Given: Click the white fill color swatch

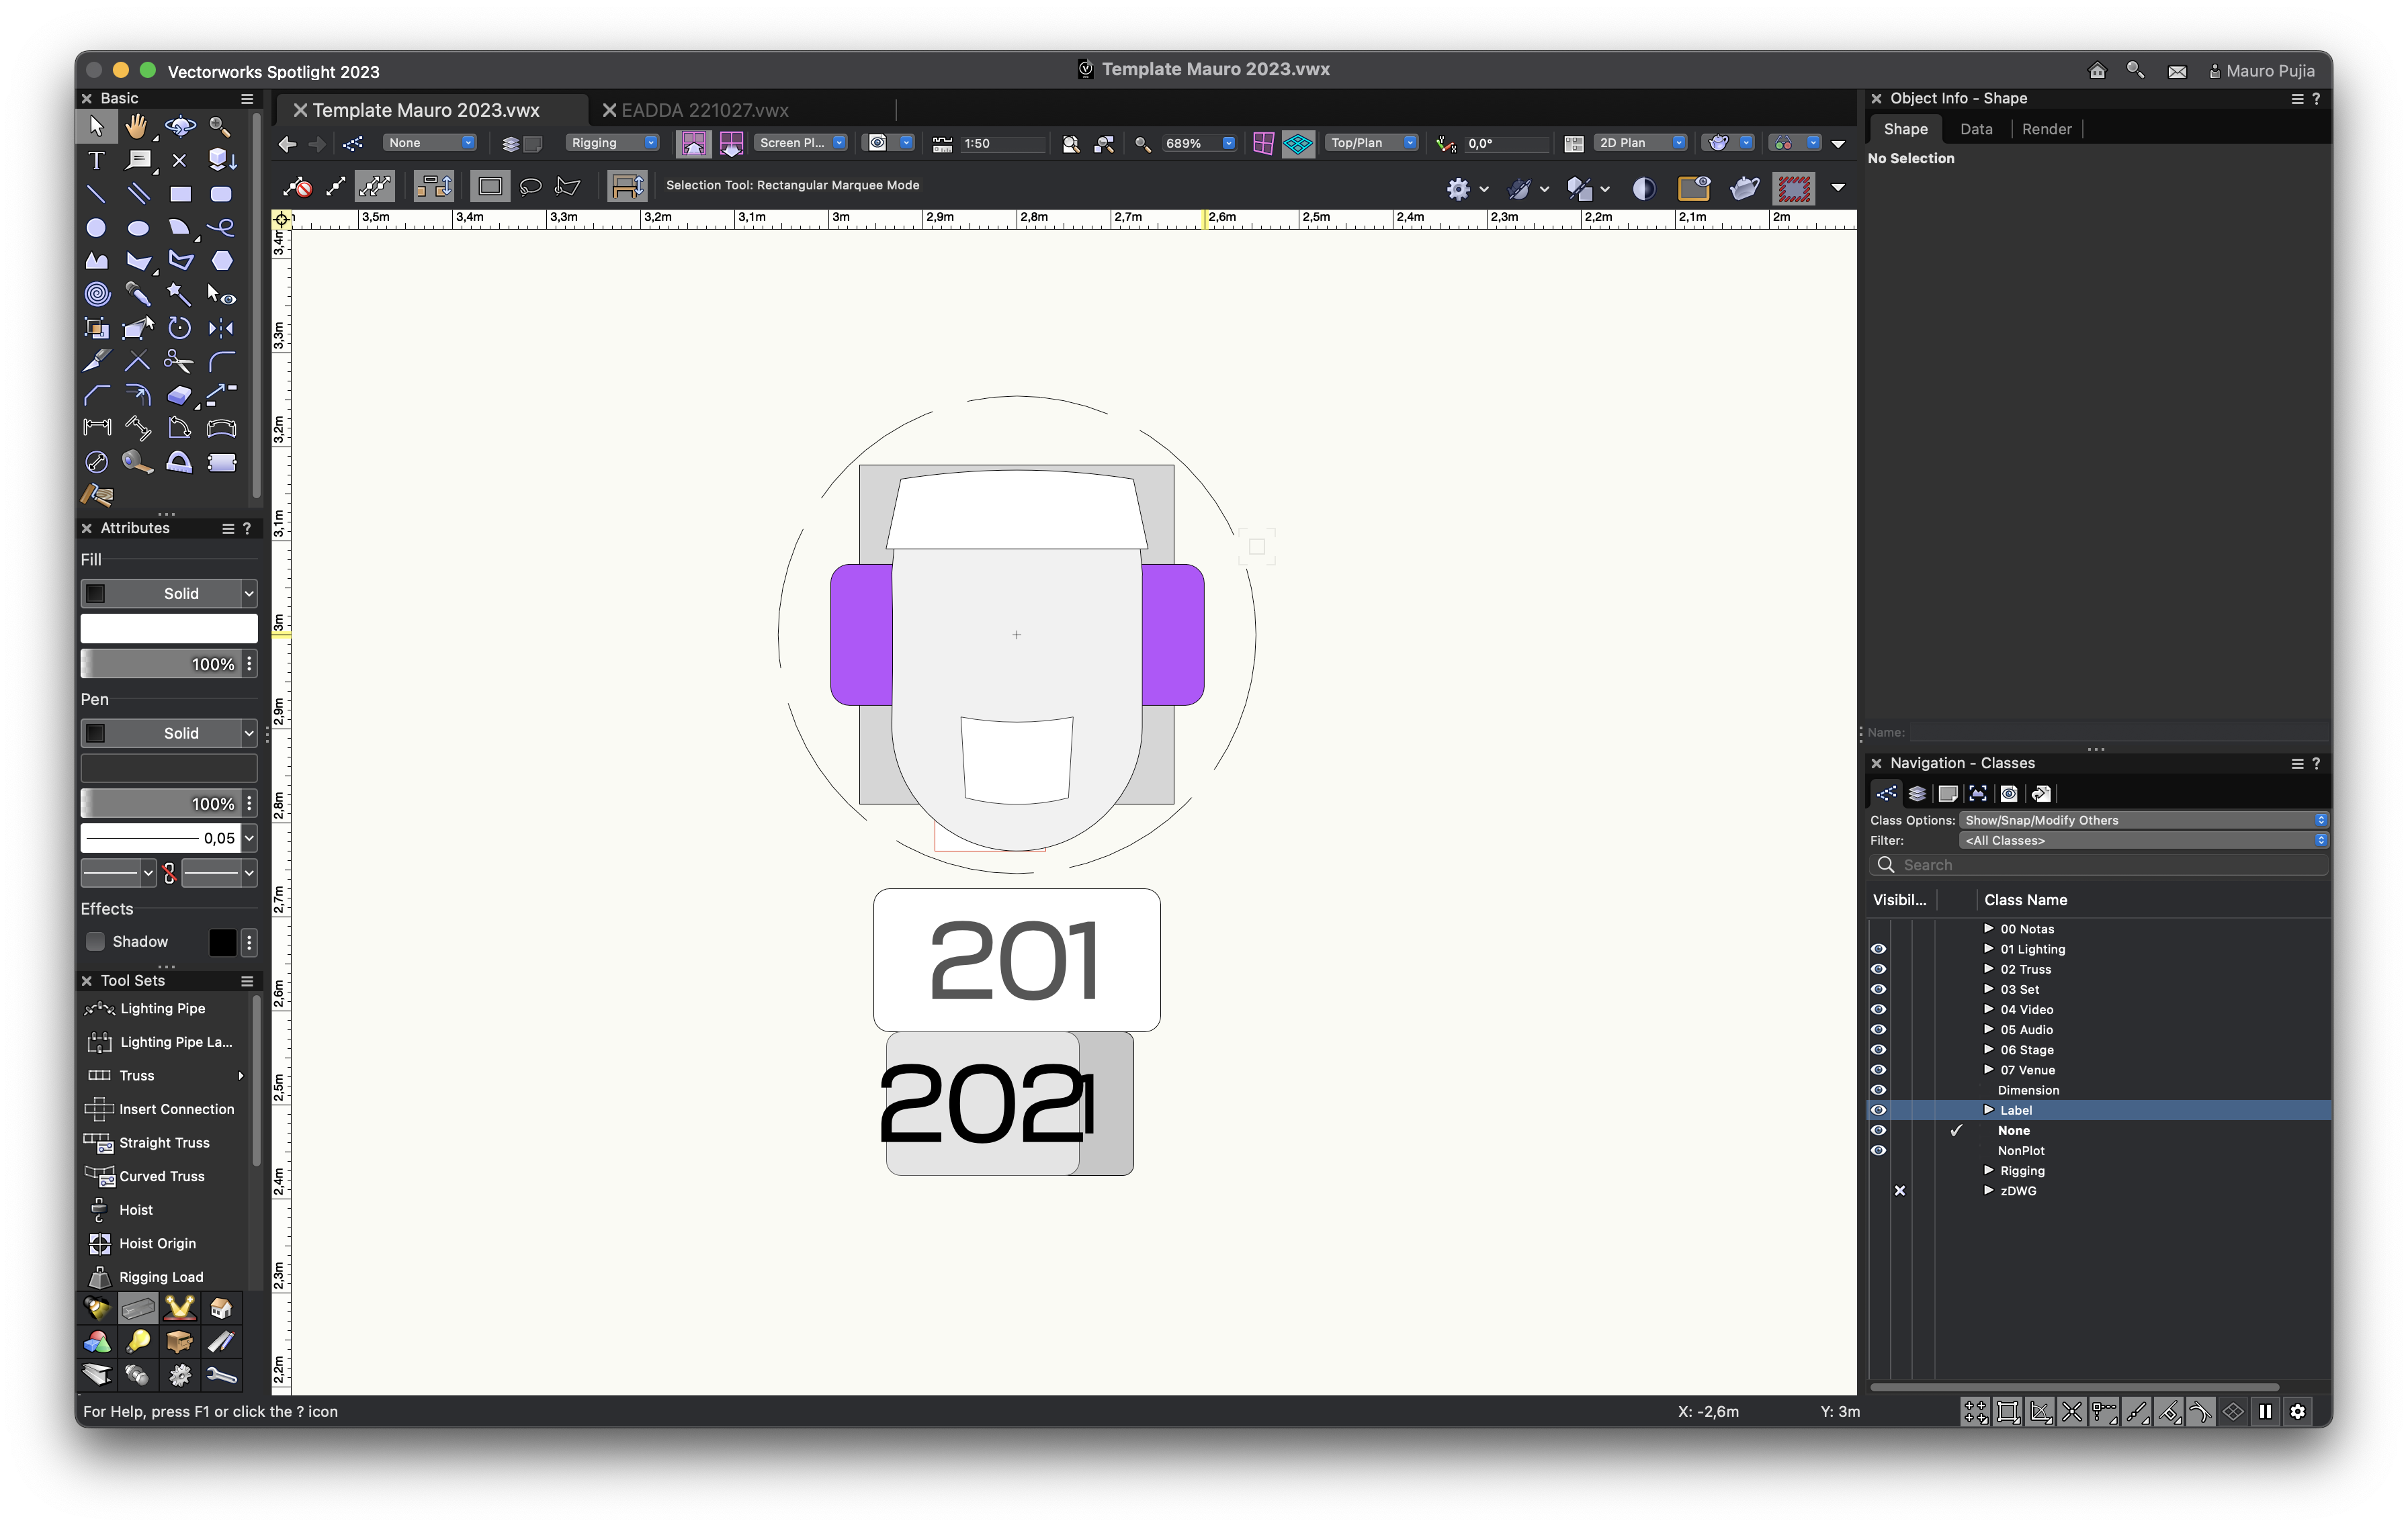Looking at the screenshot, I should tap(168, 628).
